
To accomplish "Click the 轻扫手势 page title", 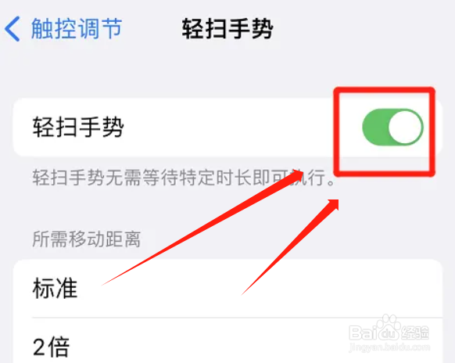I will [227, 28].
